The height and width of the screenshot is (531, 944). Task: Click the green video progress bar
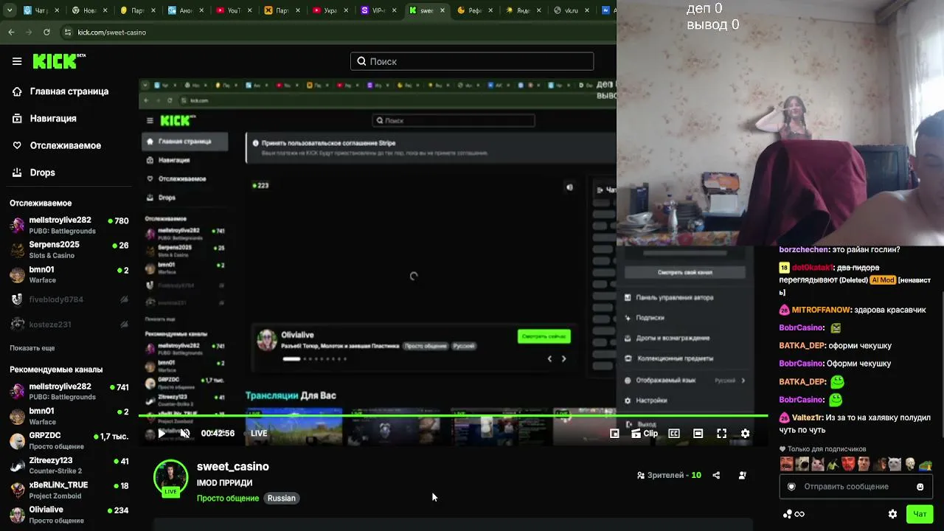pos(453,417)
